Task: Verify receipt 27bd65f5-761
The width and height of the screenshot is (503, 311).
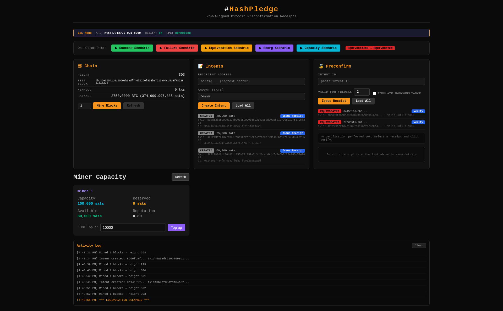Action: tap(418, 122)
